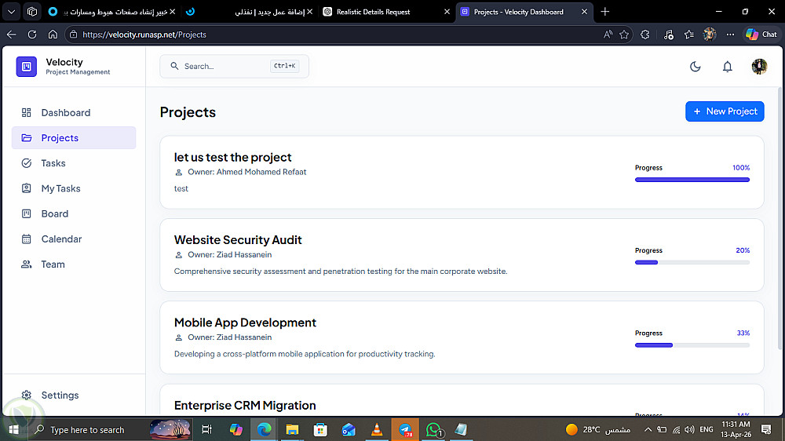Image resolution: width=785 pixels, height=441 pixels.
Task: Close Realistic Details Request tab
Action: 447,12
